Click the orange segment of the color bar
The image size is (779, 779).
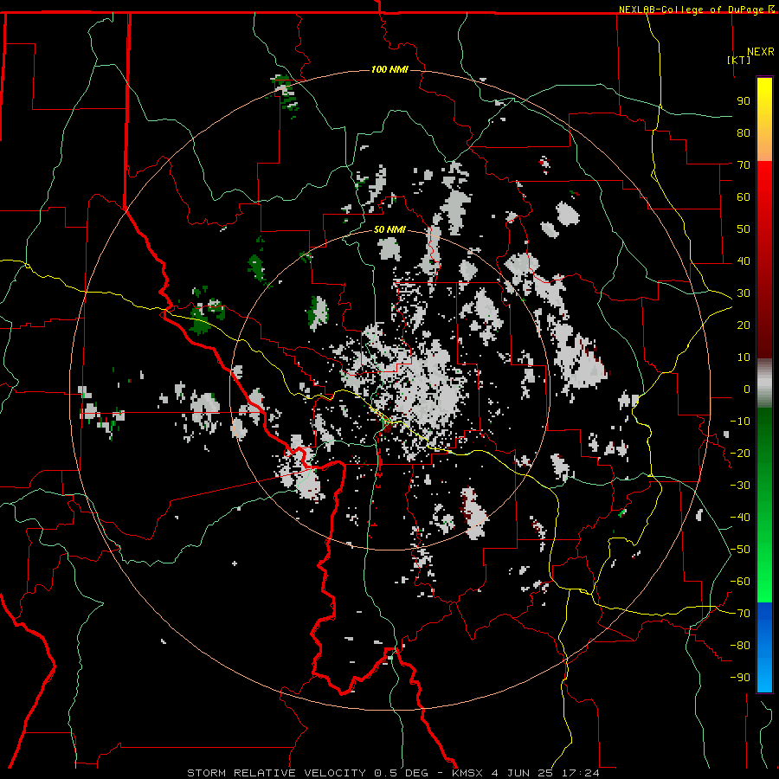(x=764, y=147)
